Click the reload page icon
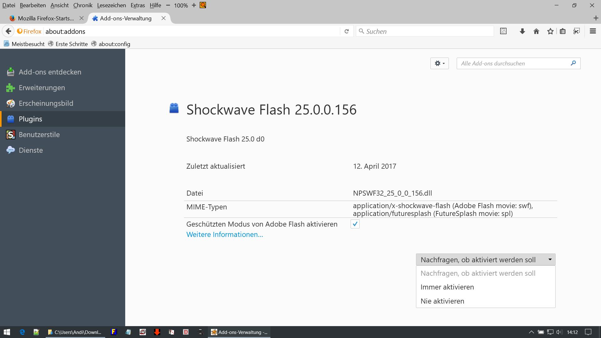 click(347, 31)
